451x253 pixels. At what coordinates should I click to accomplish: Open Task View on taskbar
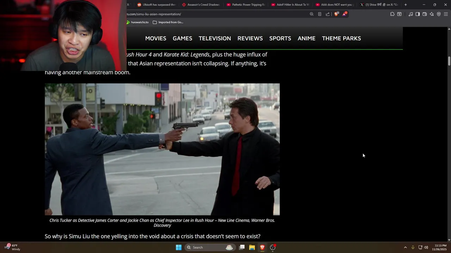point(242,247)
